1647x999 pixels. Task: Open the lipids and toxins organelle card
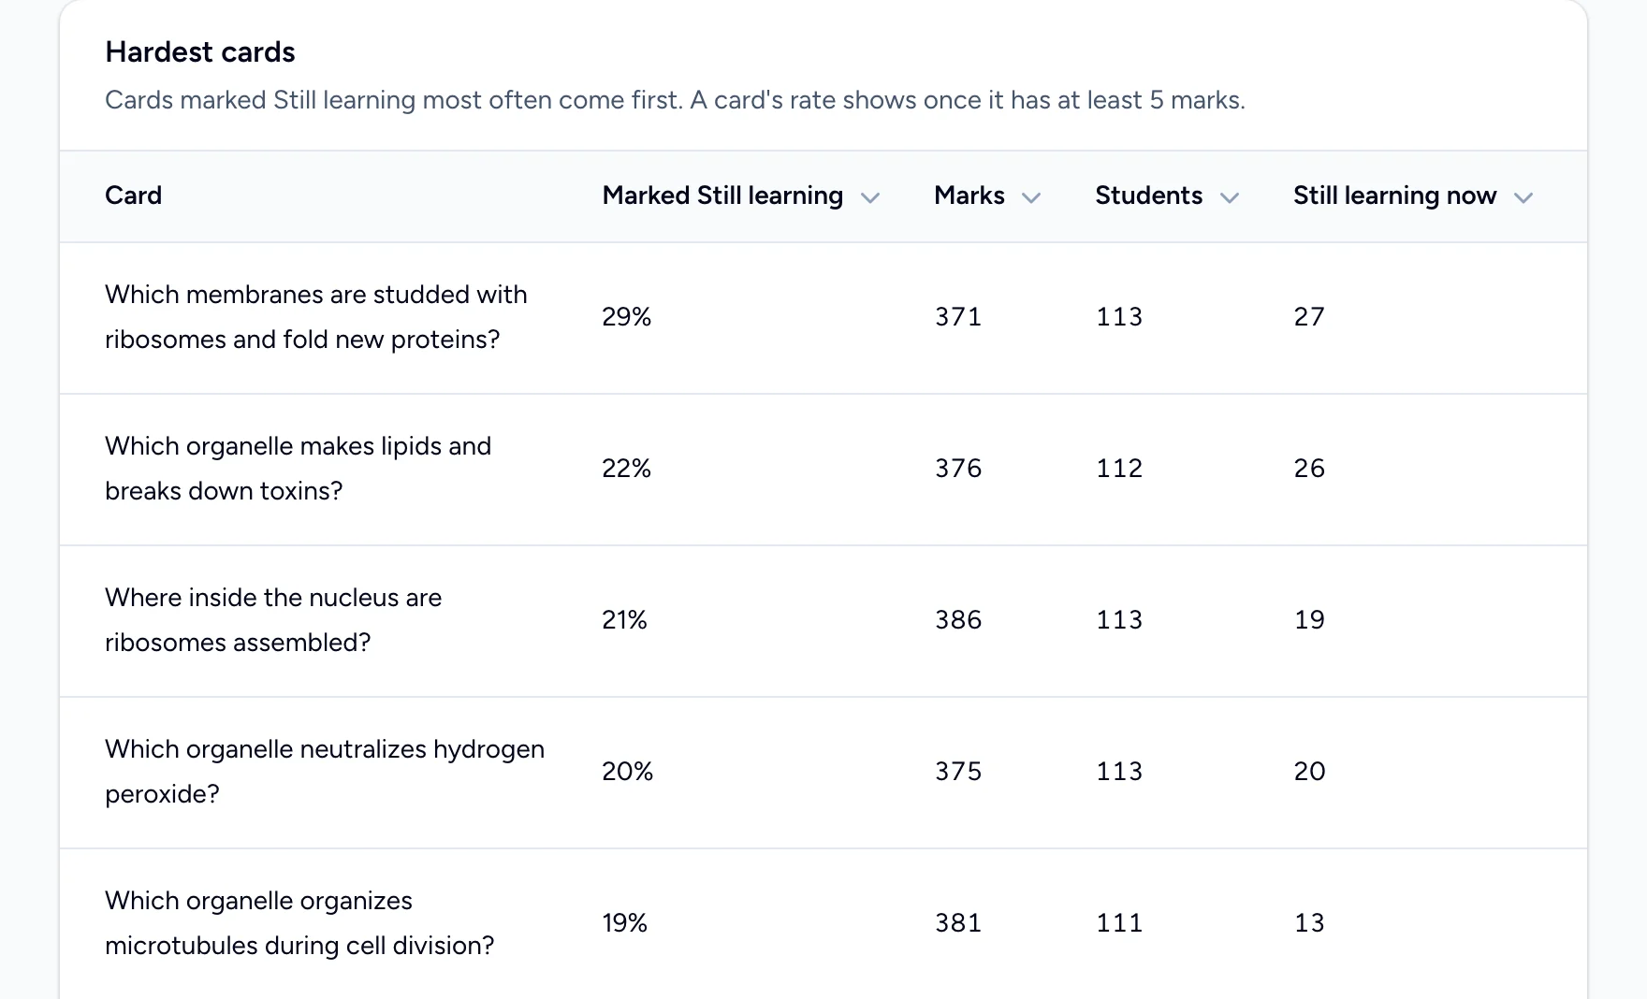[299, 469]
